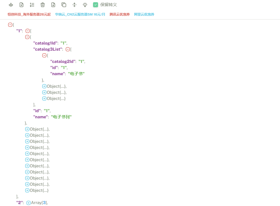Toggle the 保留转义 checkbox

point(96,5)
